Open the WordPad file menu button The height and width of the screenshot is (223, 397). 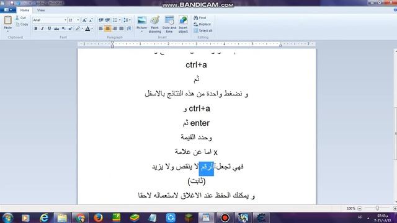pyautogui.click(x=8, y=10)
